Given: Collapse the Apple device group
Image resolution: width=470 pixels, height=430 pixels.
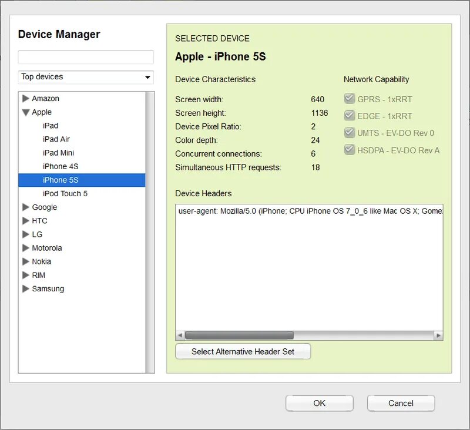Looking at the screenshot, I should 26,112.
